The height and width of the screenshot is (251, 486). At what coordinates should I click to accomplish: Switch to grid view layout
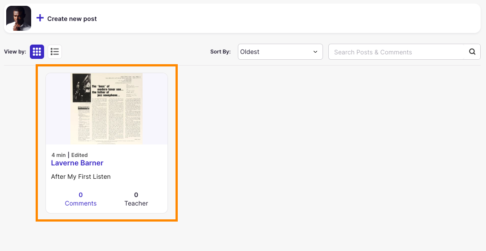point(37,52)
